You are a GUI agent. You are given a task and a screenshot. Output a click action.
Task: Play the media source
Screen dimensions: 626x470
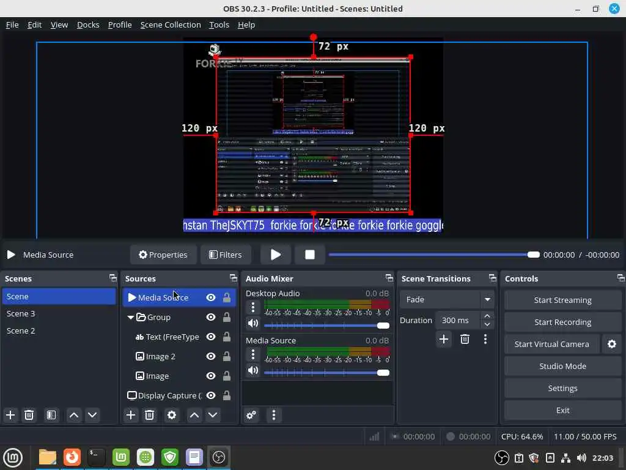coord(276,255)
